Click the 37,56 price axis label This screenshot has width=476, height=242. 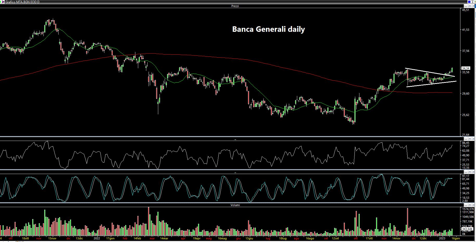click(466, 51)
